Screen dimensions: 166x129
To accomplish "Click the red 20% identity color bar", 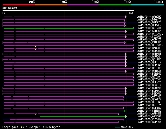I will [19, 5].
